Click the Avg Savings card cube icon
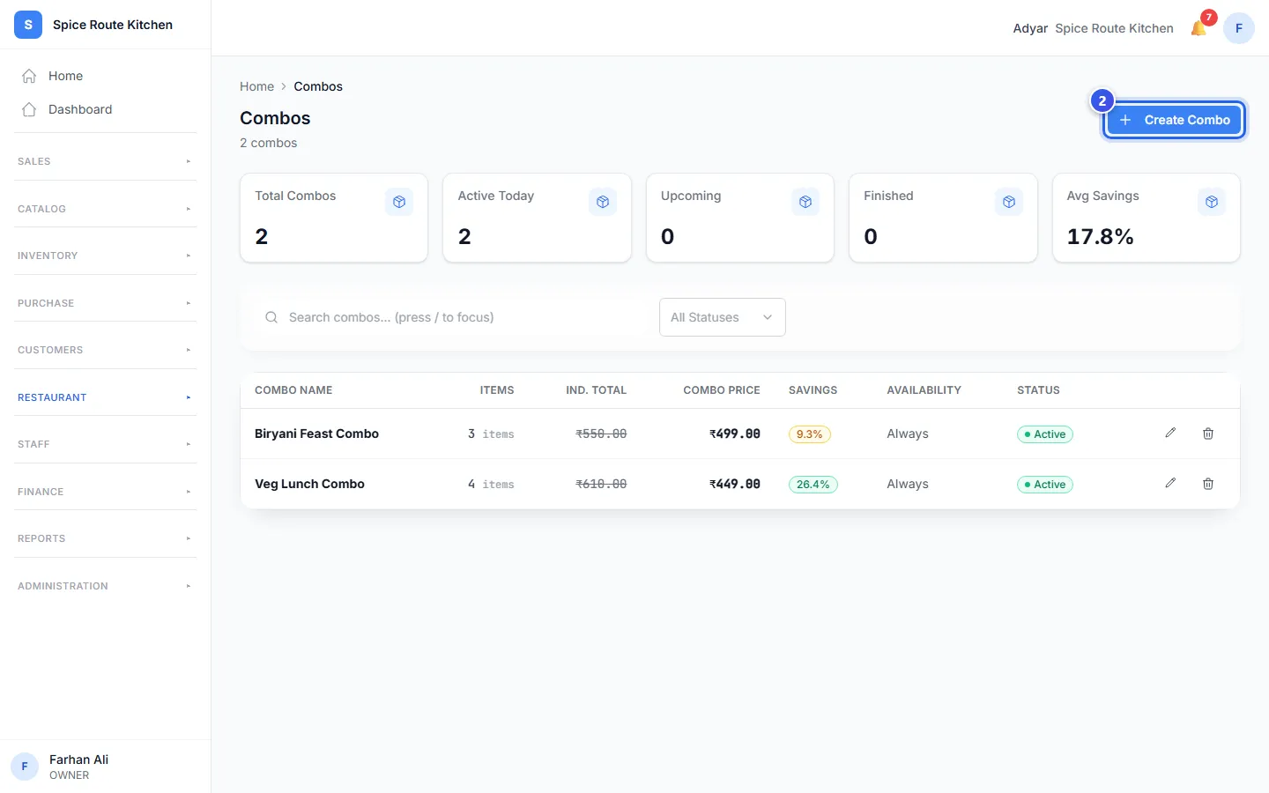The image size is (1269, 793). coord(1212,202)
